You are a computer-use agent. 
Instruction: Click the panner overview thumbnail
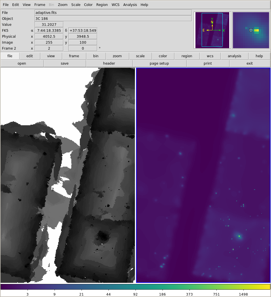212,30
